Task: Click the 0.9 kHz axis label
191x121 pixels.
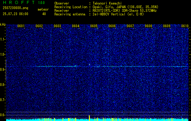Action: (x=2, y=70)
